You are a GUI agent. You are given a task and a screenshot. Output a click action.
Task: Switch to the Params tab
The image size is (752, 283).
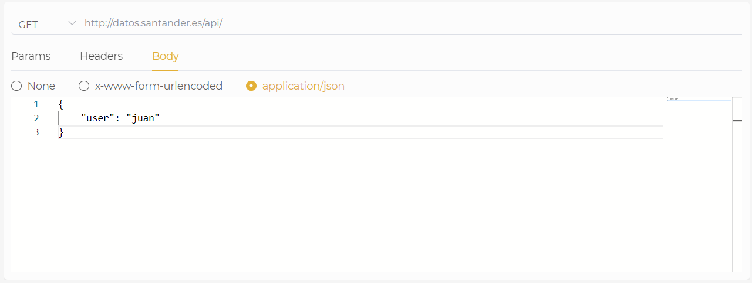tap(31, 56)
